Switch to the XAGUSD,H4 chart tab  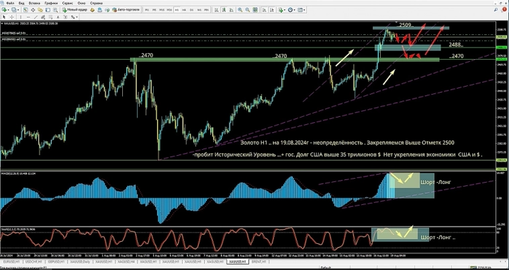pyautogui.click(x=126, y=261)
